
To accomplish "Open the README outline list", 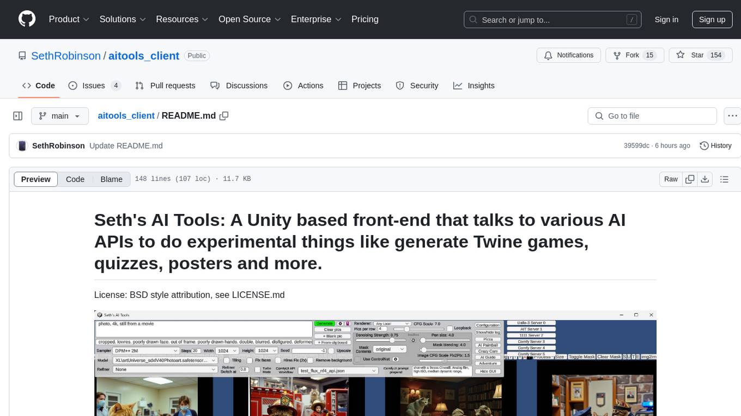I will [724, 179].
